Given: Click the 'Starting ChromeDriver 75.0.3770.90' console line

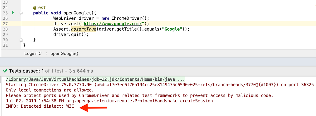Looking at the screenshot, I should 160,85.
